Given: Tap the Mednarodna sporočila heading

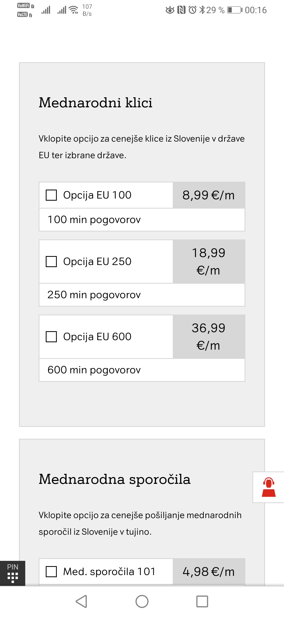Looking at the screenshot, I should [x=115, y=479].
